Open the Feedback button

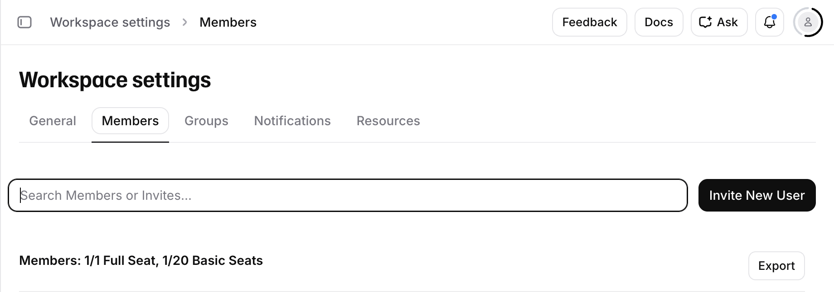(x=589, y=22)
